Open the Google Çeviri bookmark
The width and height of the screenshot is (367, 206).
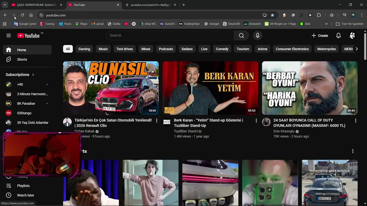[25, 24]
